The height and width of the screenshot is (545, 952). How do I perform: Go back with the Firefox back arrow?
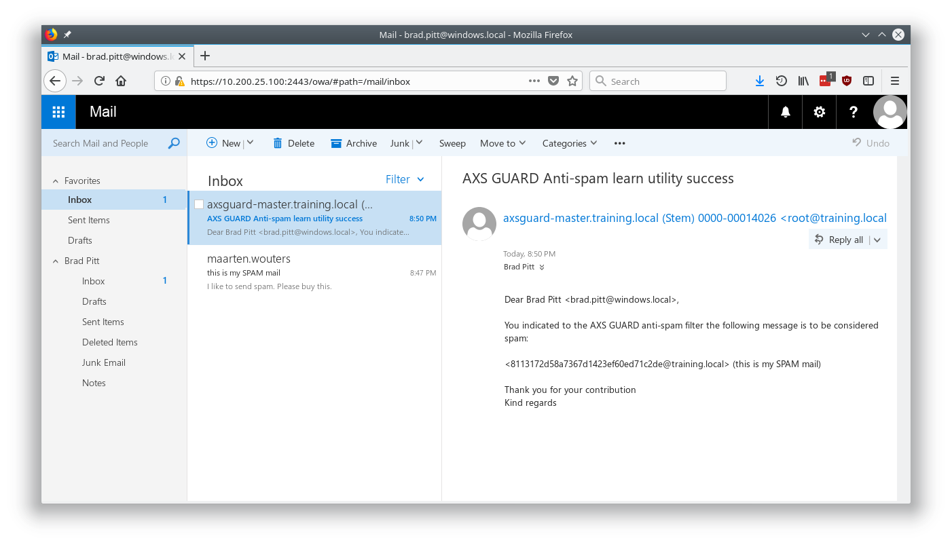click(55, 81)
